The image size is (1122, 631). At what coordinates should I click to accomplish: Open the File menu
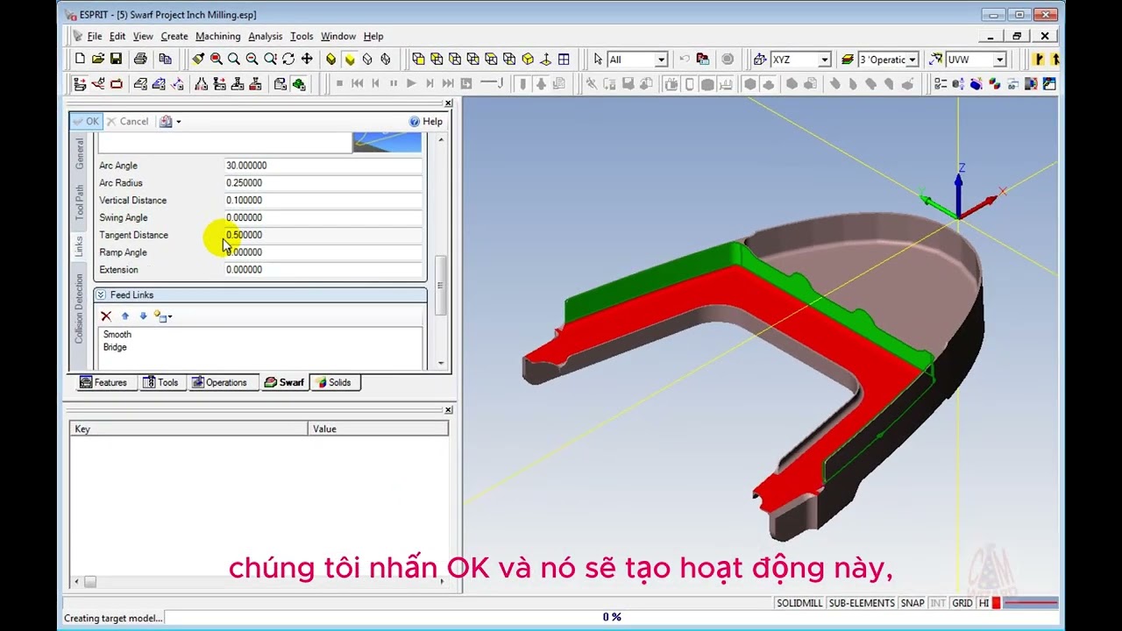(x=94, y=36)
